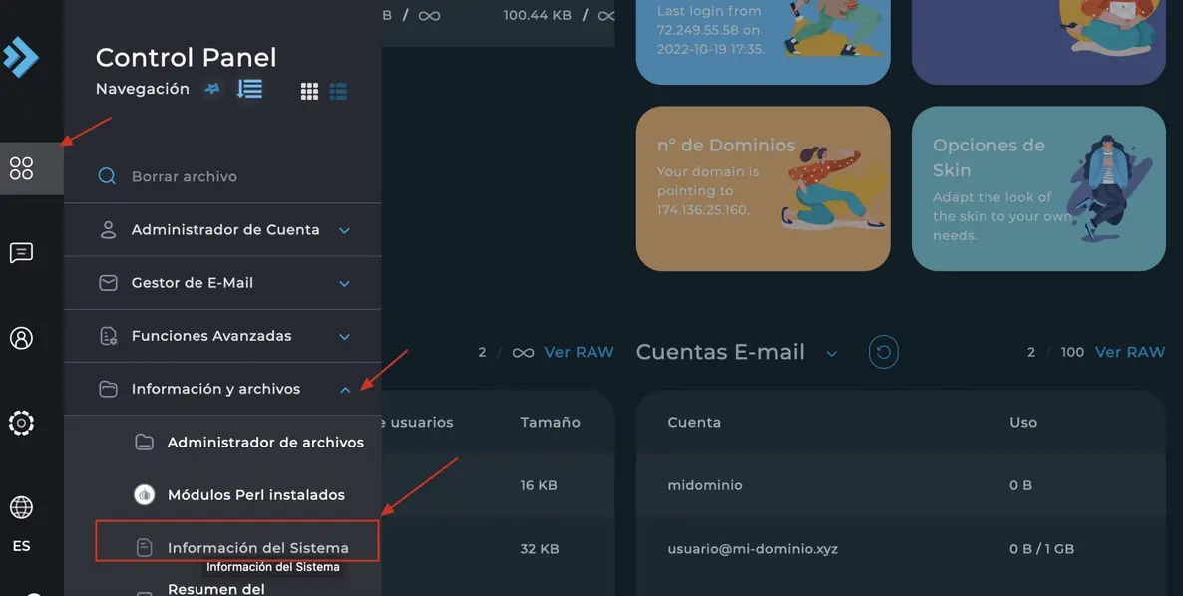Screen dimensions: 1183x596
Task: Open Administrador de Cuenta menu
Action: point(222,230)
